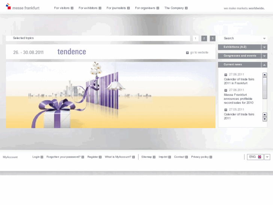Click arrow icon beside For exhibitors
Image resolution: width=273 pixels, height=205 pixels.
[x=100, y=8]
